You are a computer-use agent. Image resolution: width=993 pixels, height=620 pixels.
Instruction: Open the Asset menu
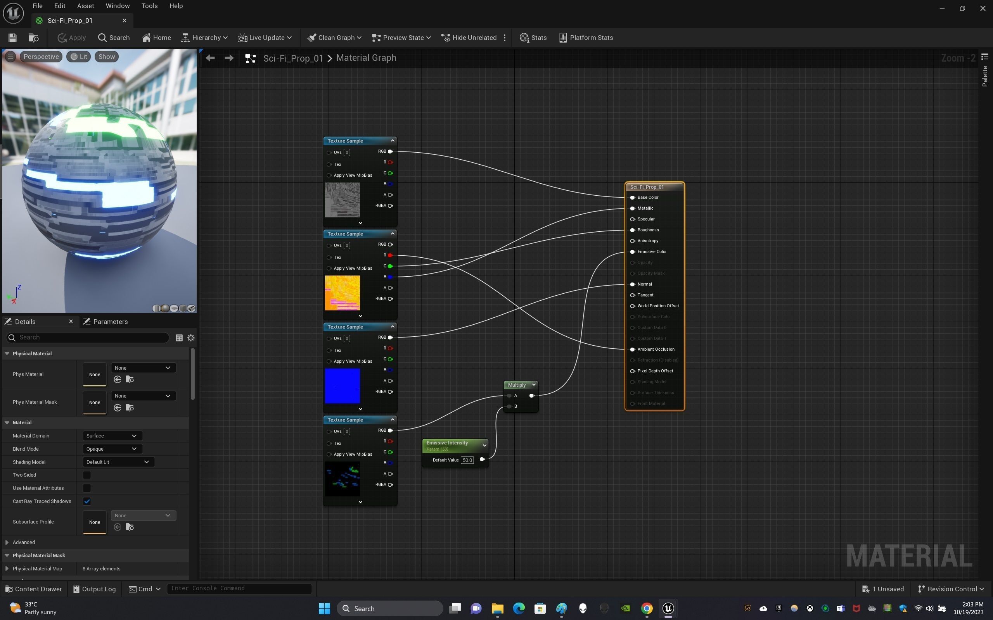tap(85, 6)
